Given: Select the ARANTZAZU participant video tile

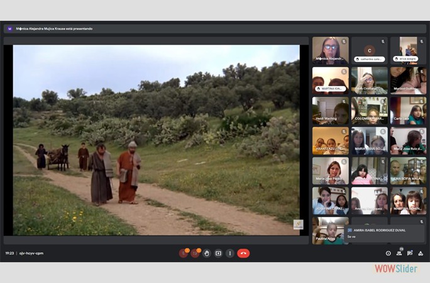Looking at the screenshot, I should point(331,141).
